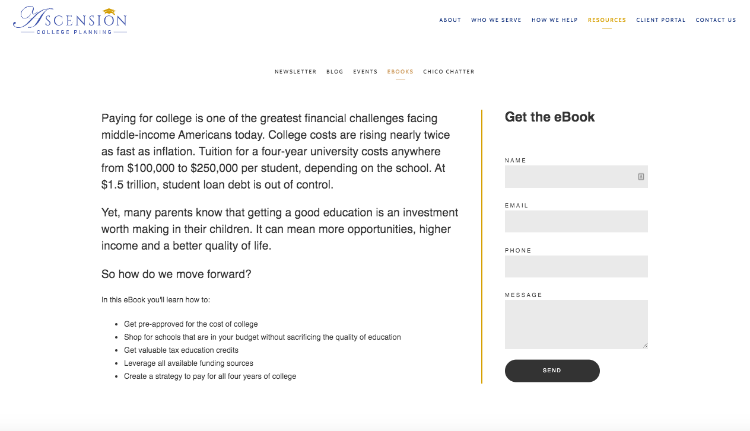Click the eBooks sub-navigation tab
The width and height of the screenshot is (750, 431).
coord(400,72)
